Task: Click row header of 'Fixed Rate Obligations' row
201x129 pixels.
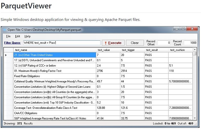Action: click(8, 76)
